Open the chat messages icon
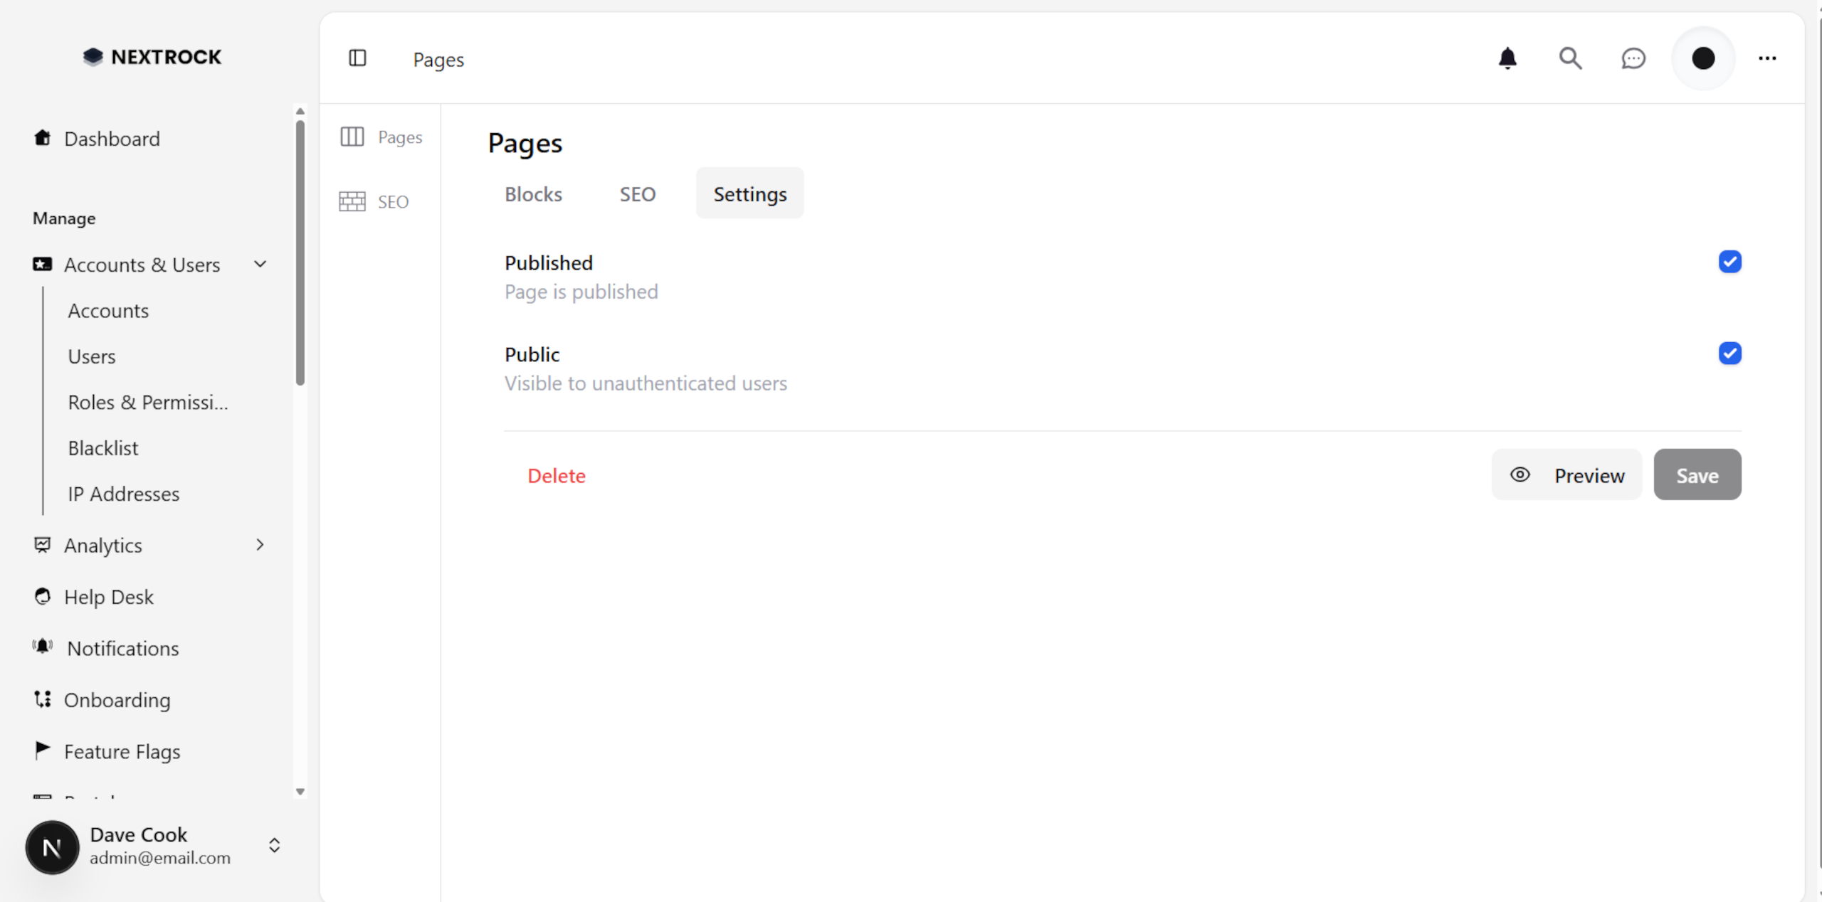The image size is (1822, 902). (1633, 58)
